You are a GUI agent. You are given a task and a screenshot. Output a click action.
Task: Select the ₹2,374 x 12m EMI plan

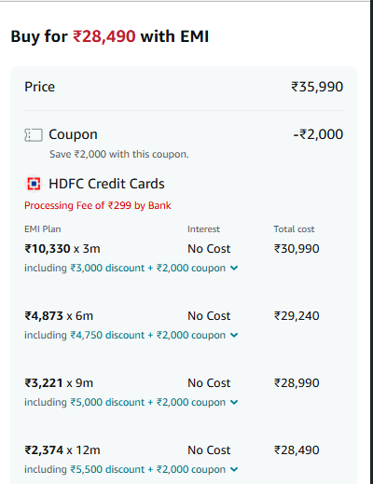tap(62, 450)
